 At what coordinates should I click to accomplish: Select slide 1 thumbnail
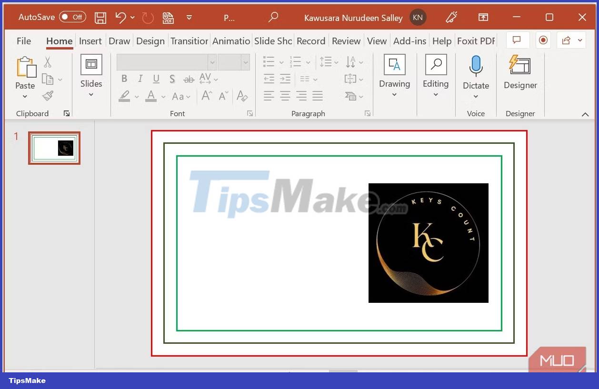click(x=54, y=148)
